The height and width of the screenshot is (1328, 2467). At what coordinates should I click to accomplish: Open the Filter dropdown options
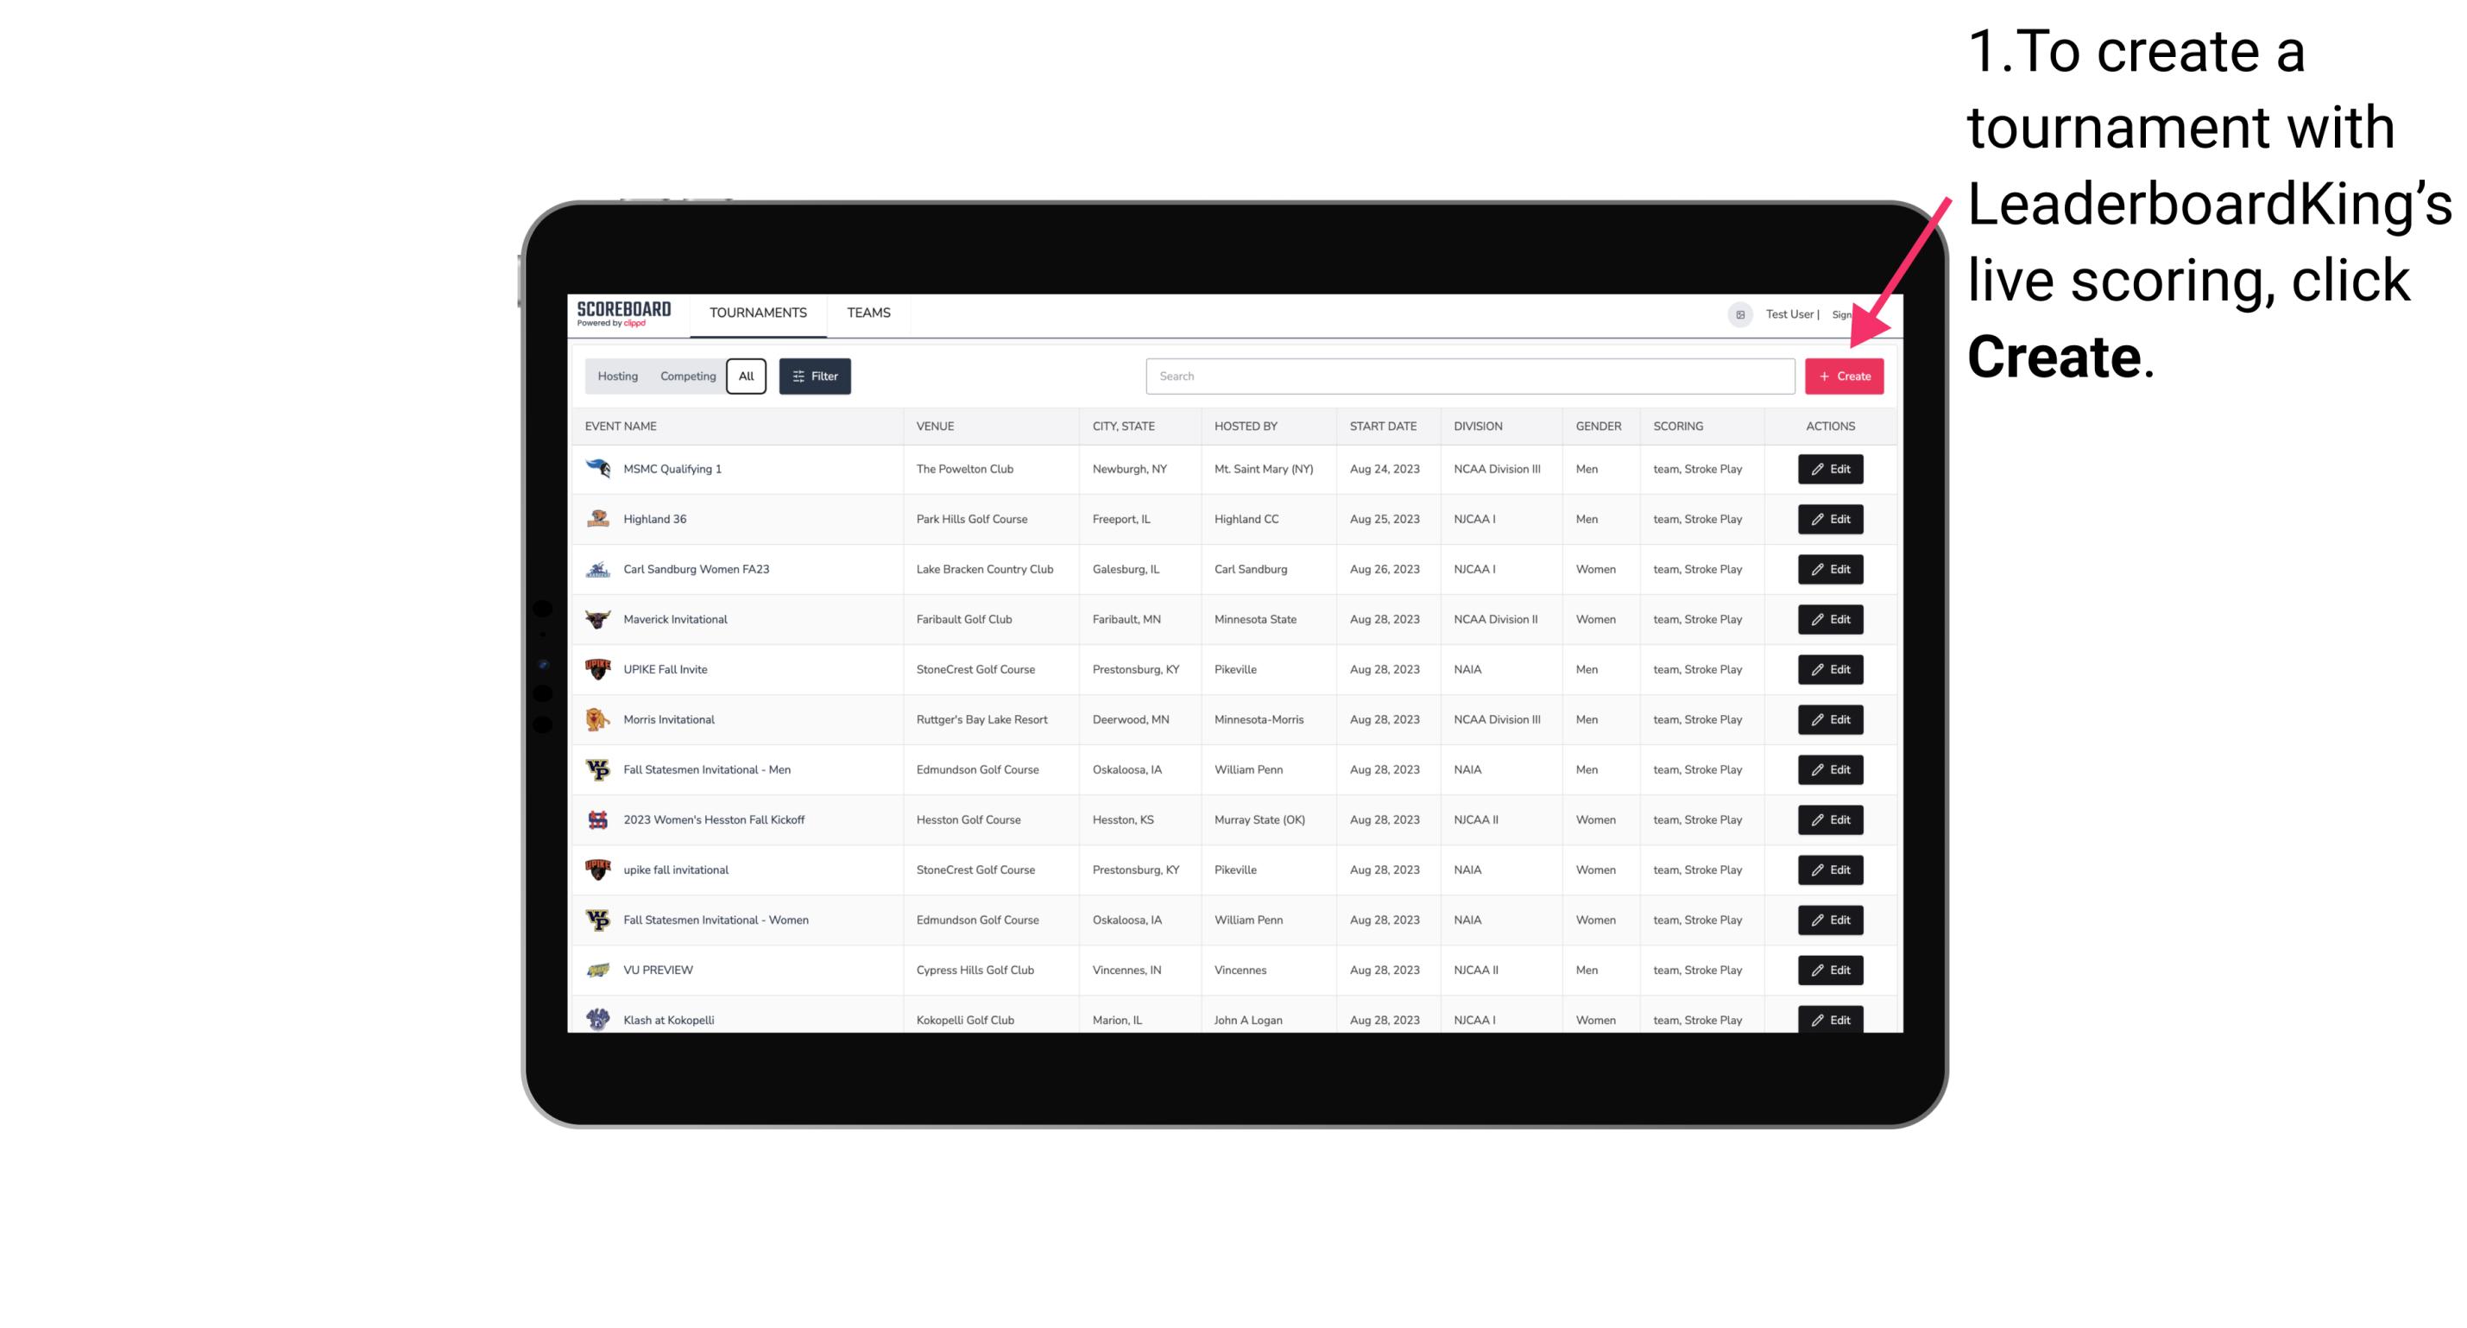[x=814, y=376]
